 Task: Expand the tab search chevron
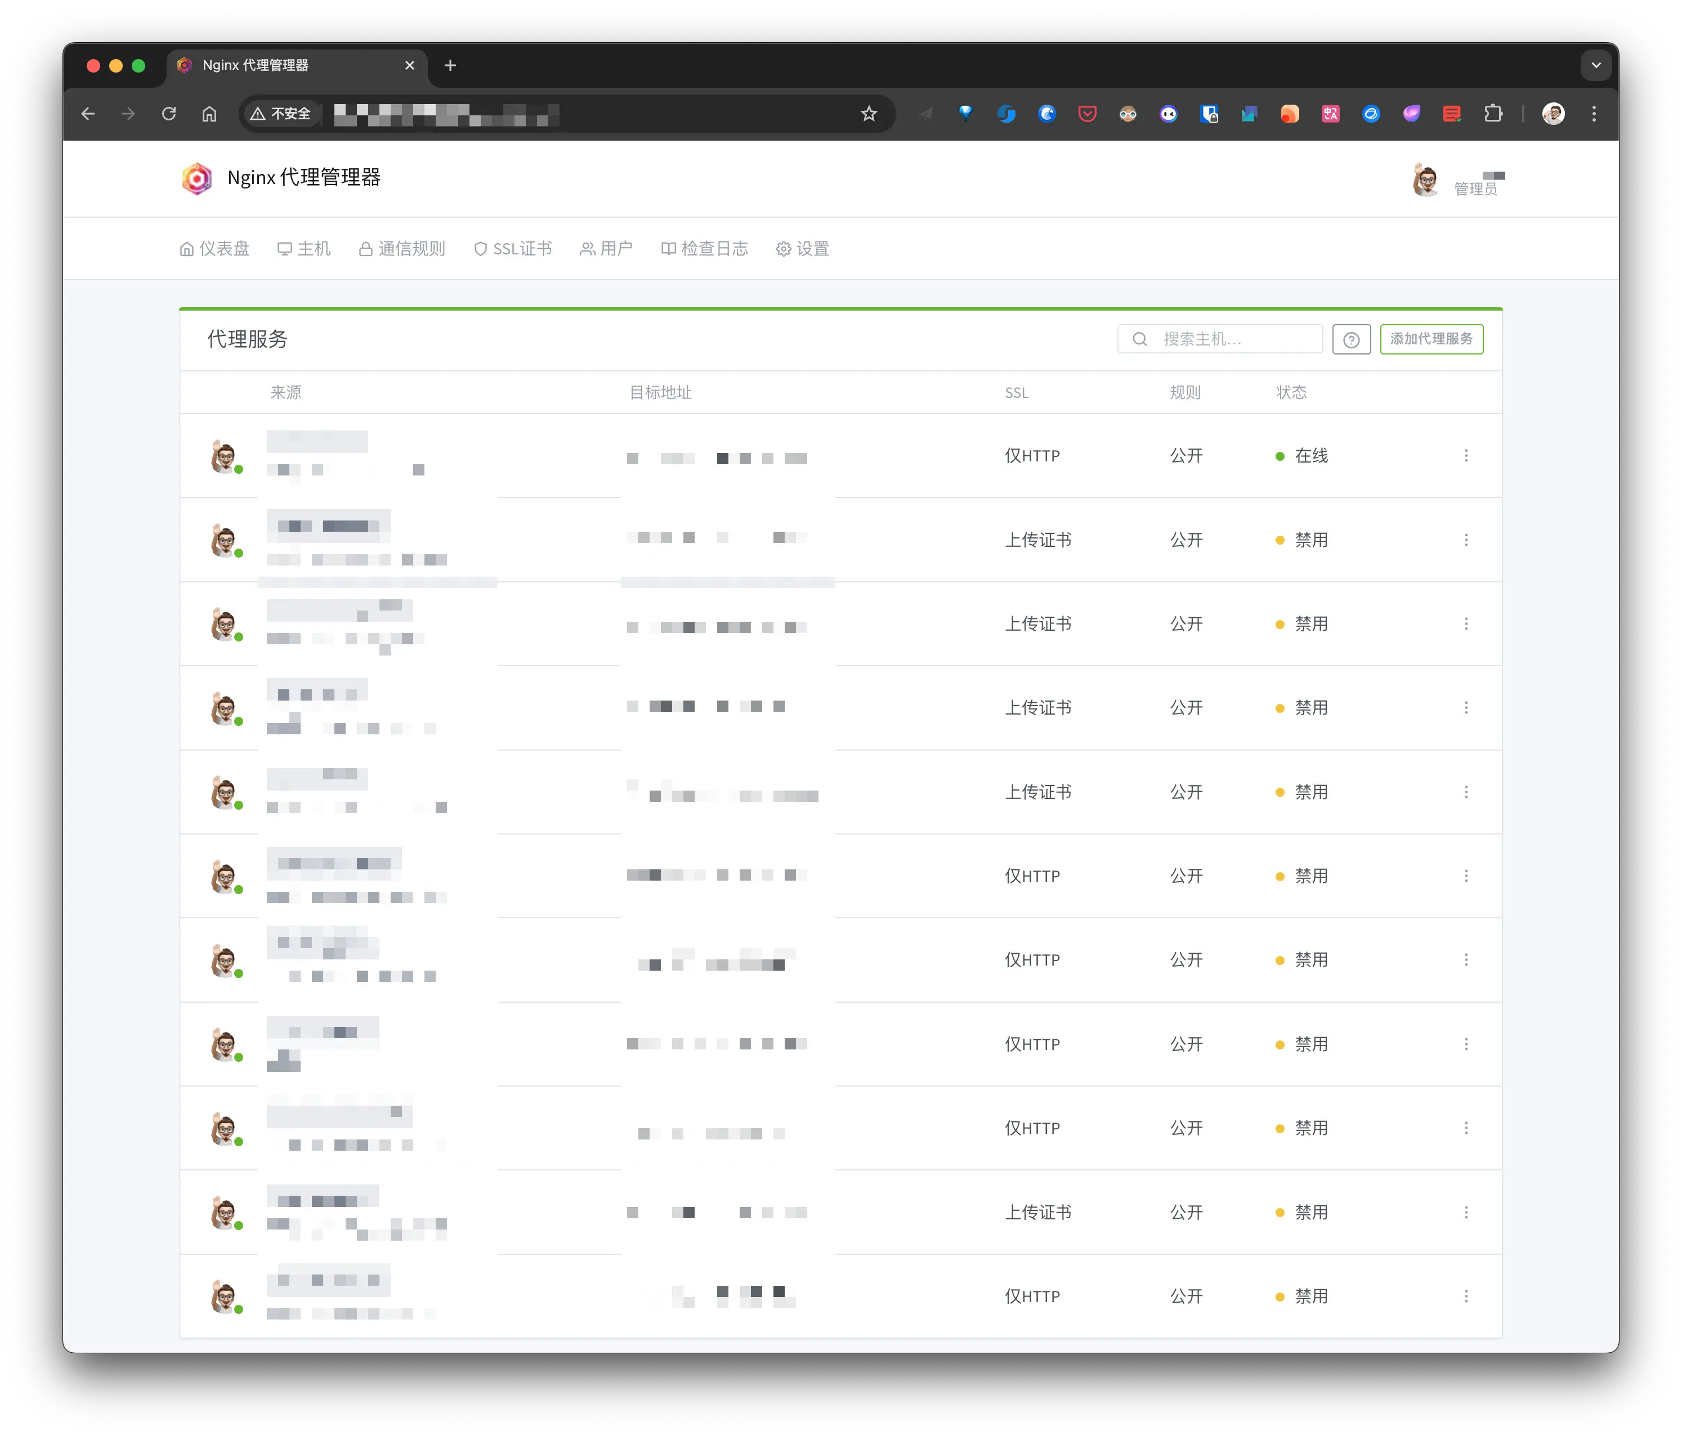[x=1595, y=66]
